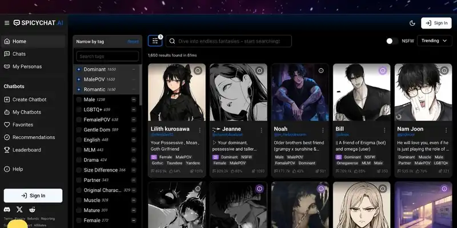Toggle the NSFW switch

[392, 41]
